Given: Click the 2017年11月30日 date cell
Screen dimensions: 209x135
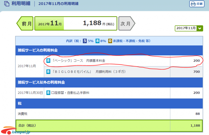Looking at the screenshot, I should pyautogui.click(x=30, y=93).
